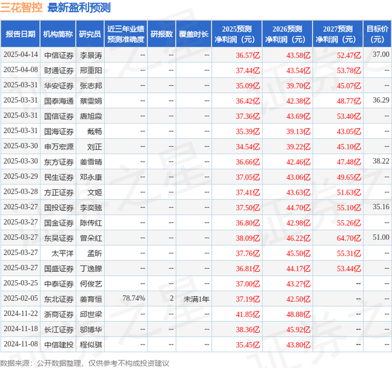Click institution 太平洋
The height and width of the screenshot is (368, 392).
click(63, 254)
